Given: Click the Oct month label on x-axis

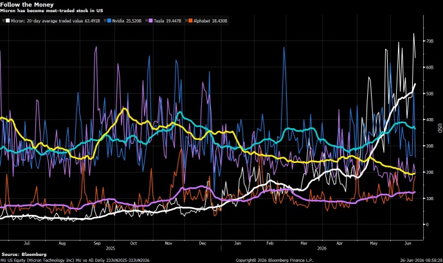Looking at the screenshot, I should point(133,243).
